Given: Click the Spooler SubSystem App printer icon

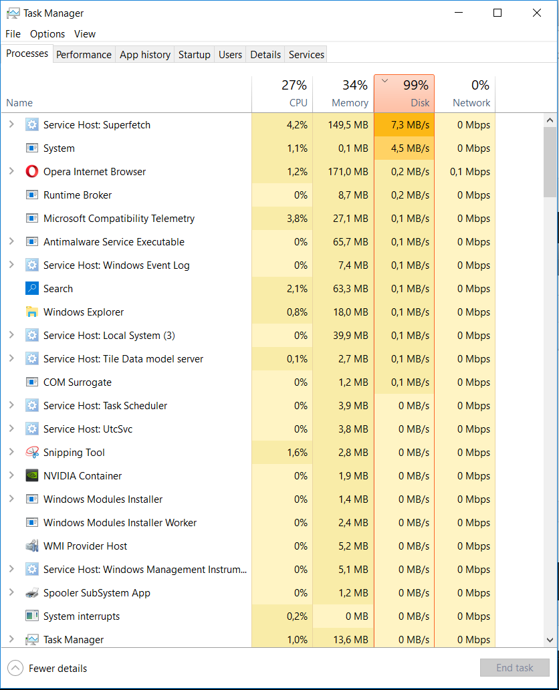Looking at the screenshot, I should click(32, 593).
